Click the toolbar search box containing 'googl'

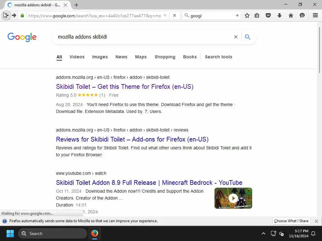(x=212, y=16)
